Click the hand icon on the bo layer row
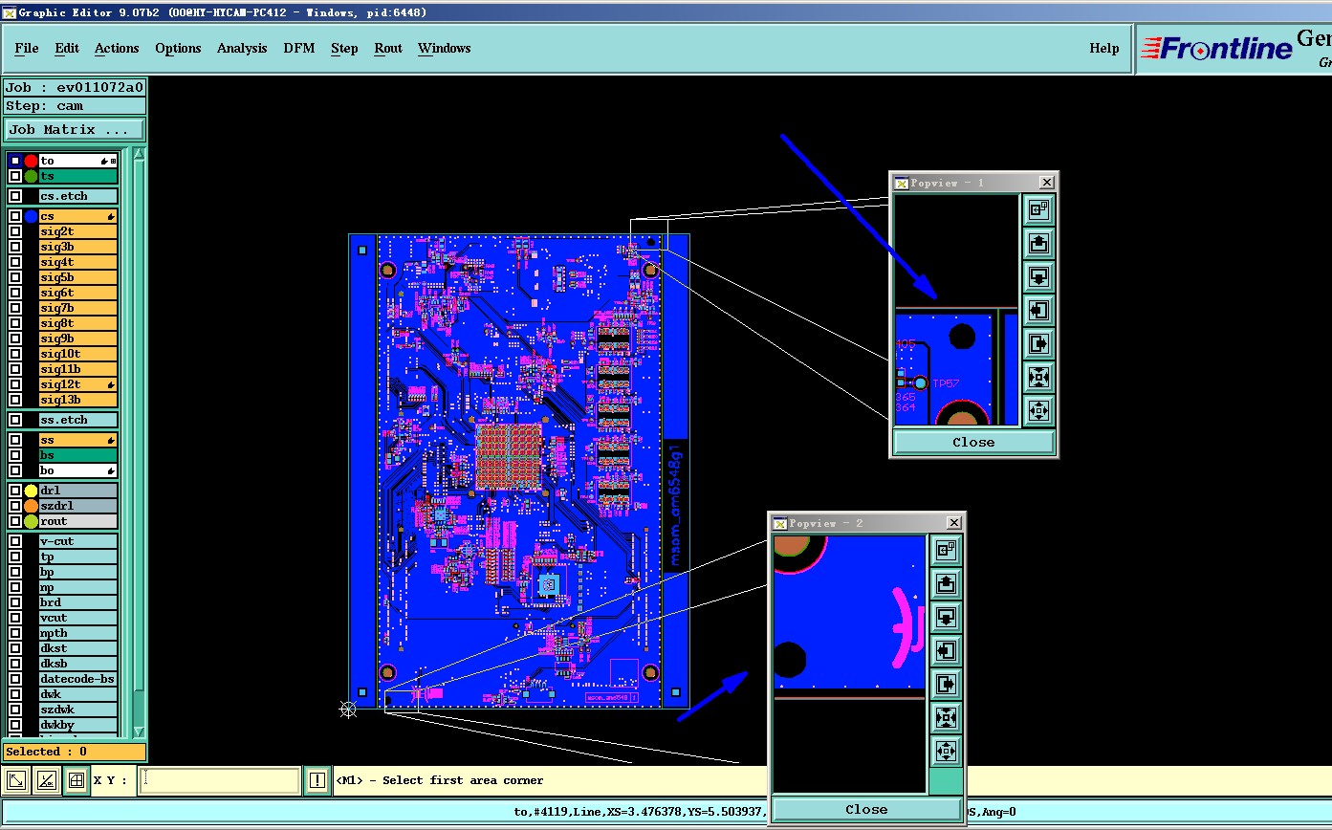 pos(111,471)
